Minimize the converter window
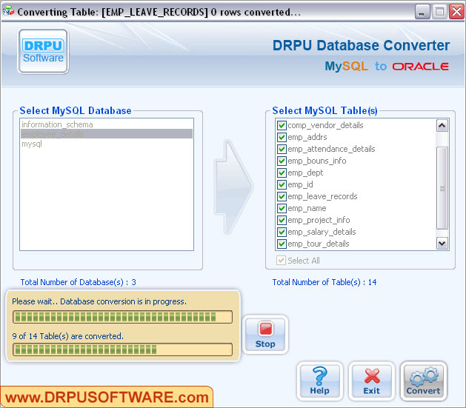 click(422, 12)
